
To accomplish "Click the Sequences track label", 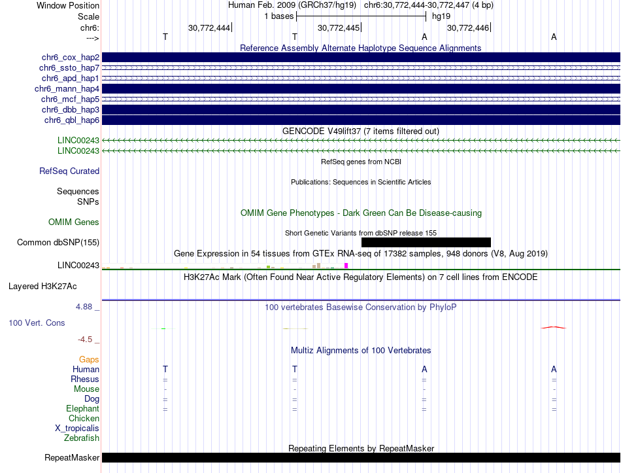I will [x=78, y=191].
